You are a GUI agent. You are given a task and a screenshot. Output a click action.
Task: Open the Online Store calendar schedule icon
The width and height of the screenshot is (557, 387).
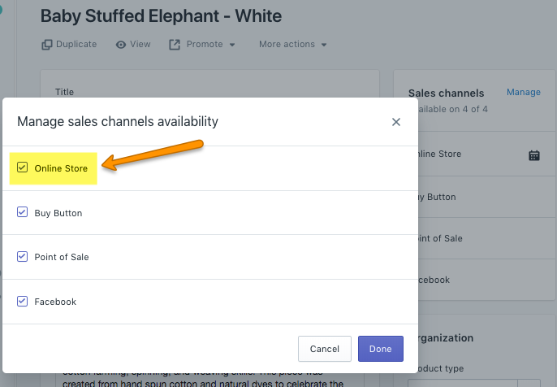click(534, 155)
